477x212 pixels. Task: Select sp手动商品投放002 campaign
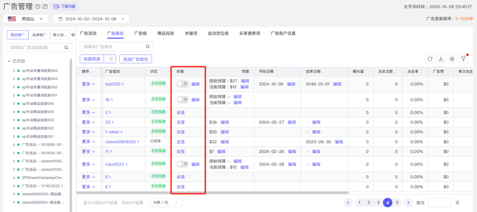tap(38, 128)
